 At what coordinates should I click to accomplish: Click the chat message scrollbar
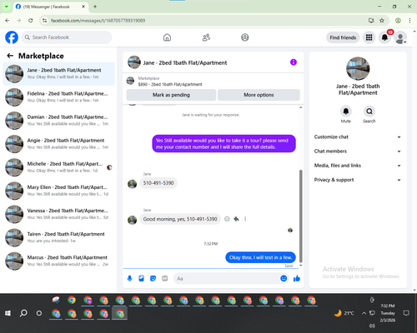[300, 216]
